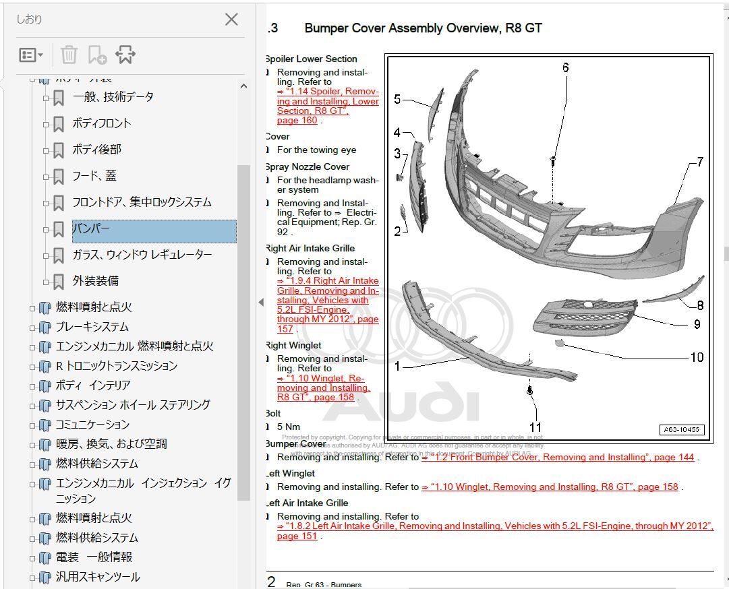729x589 pixels.
Task: Expand the フード、蓋 tree node
Action: coord(46,177)
